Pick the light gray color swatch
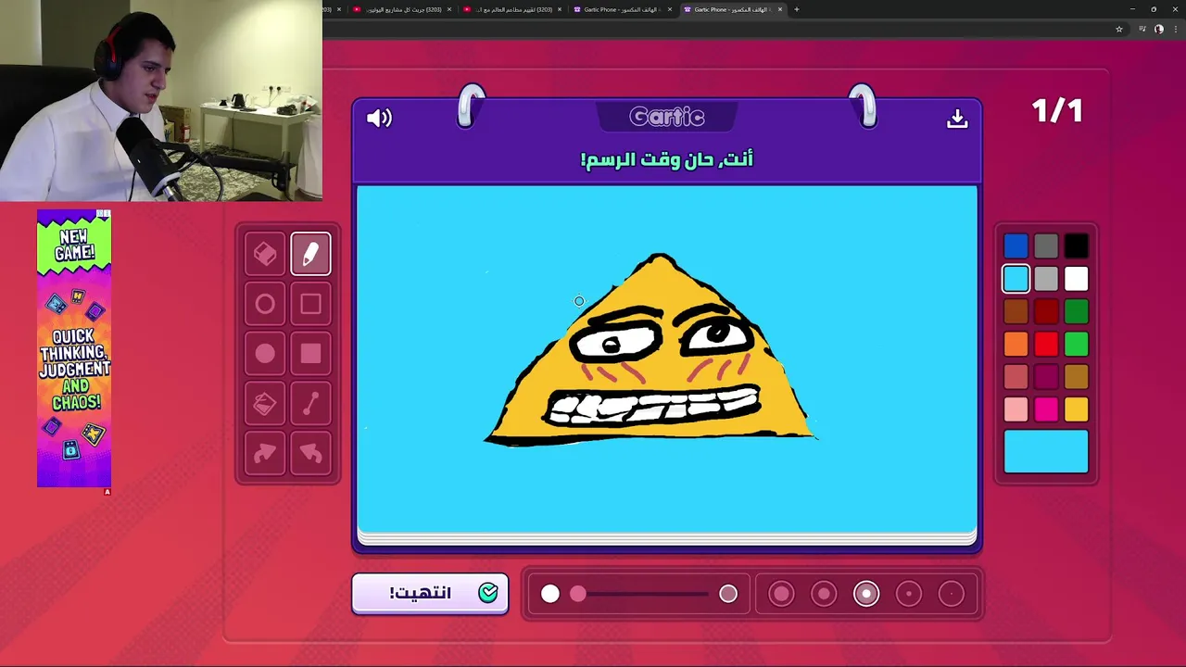The image size is (1186, 667). point(1046,278)
